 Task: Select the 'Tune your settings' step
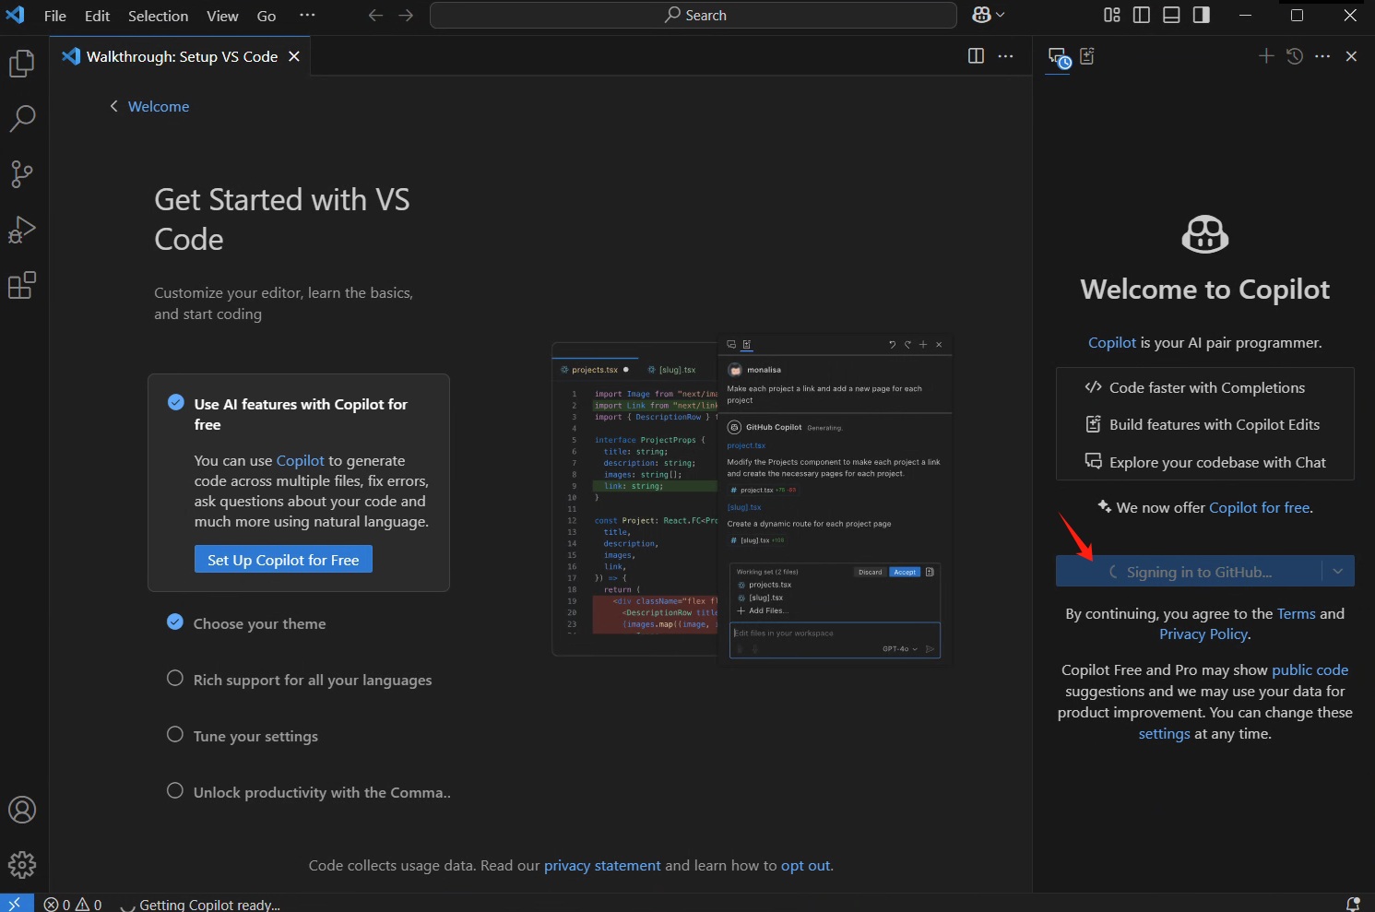[255, 736]
